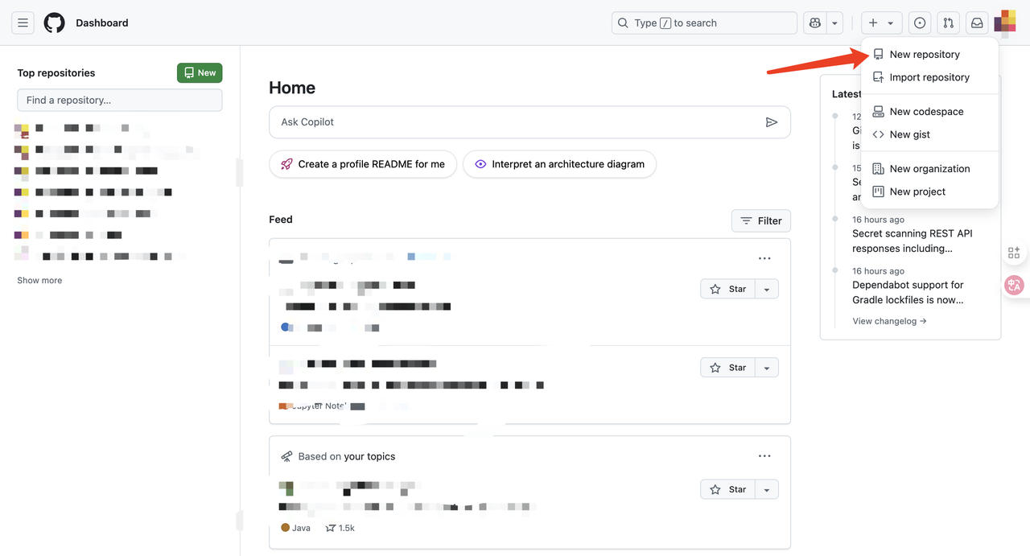Open the Feed Filter button
The image size is (1030, 556).
pyautogui.click(x=760, y=220)
